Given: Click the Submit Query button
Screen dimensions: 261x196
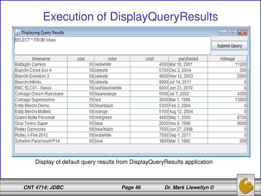Looking at the screenshot, I should tap(229, 46).
